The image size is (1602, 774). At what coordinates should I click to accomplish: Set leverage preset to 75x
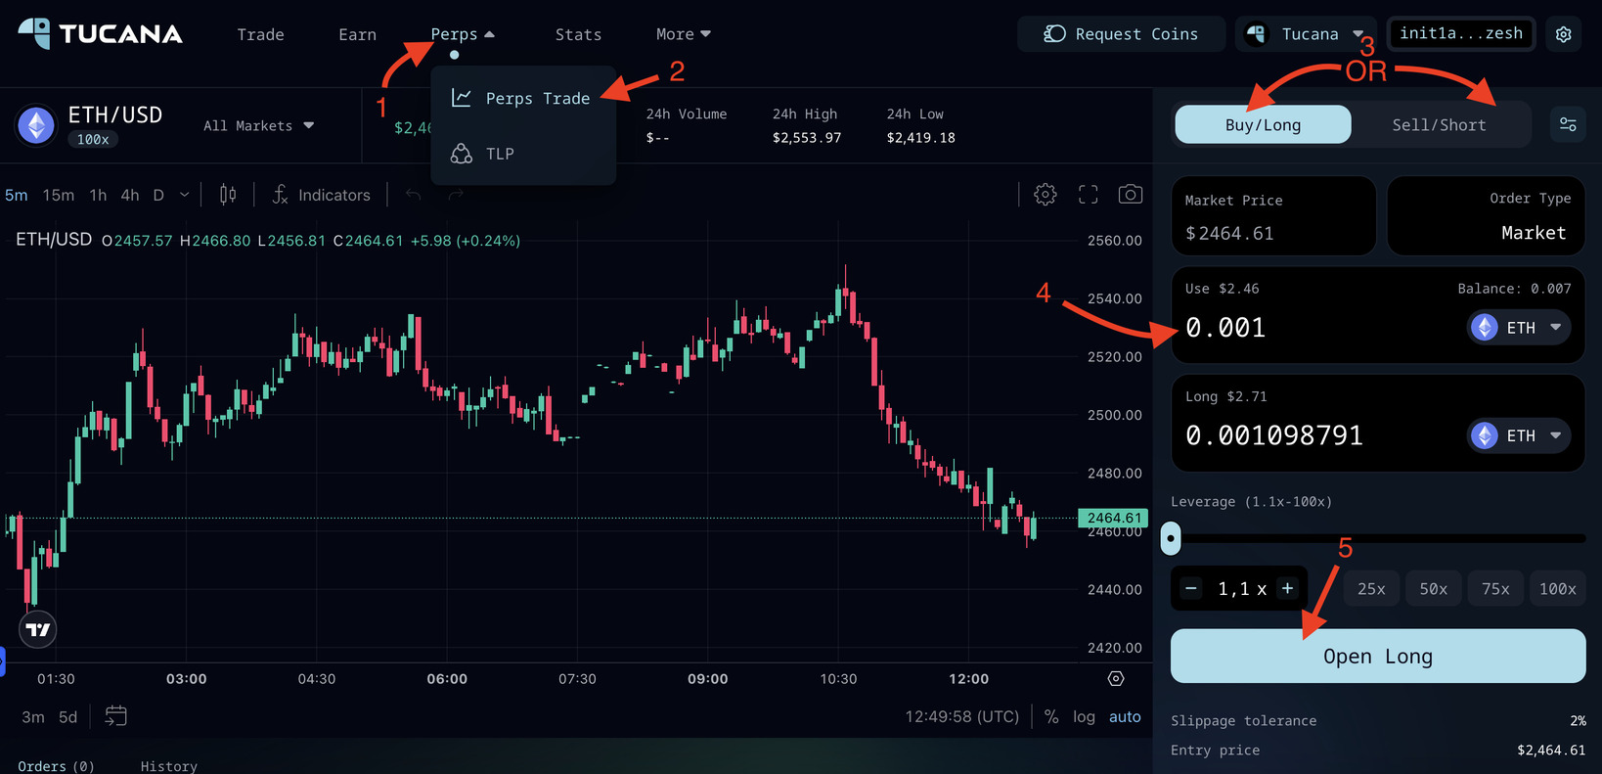coord(1495,588)
